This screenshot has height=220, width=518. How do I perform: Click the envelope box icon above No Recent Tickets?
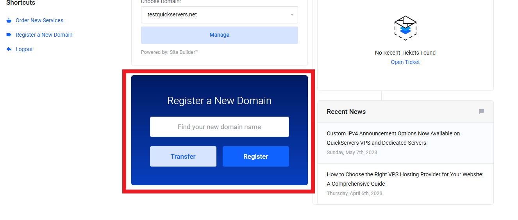pos(405,28)
